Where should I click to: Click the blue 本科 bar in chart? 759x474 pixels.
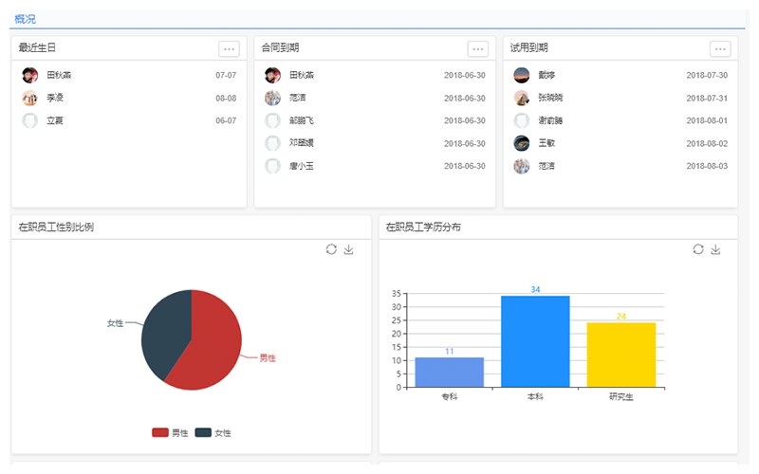[x=535, y=341]
